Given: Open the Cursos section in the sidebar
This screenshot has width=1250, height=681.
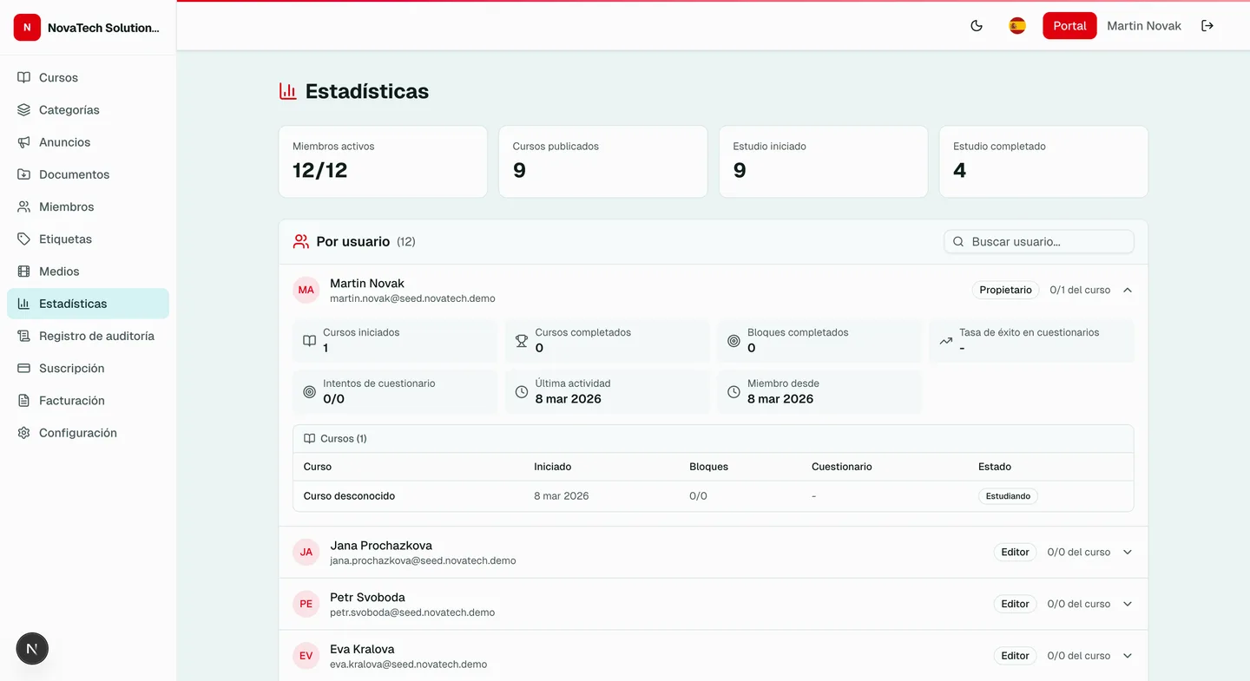Looking at the screenshot, I should 59,77.
